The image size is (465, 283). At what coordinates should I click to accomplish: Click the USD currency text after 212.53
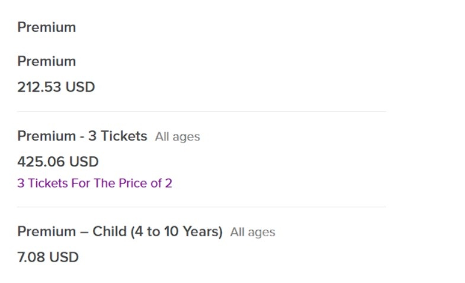(x=80, y=87)
